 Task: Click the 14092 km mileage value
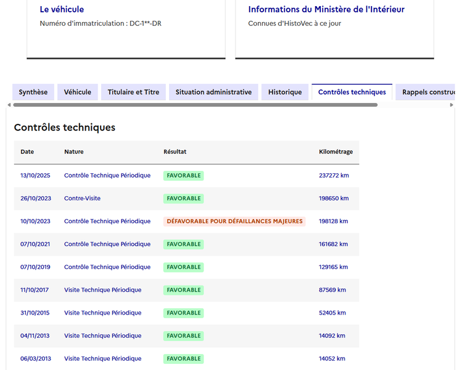click(x=332, y=336)
